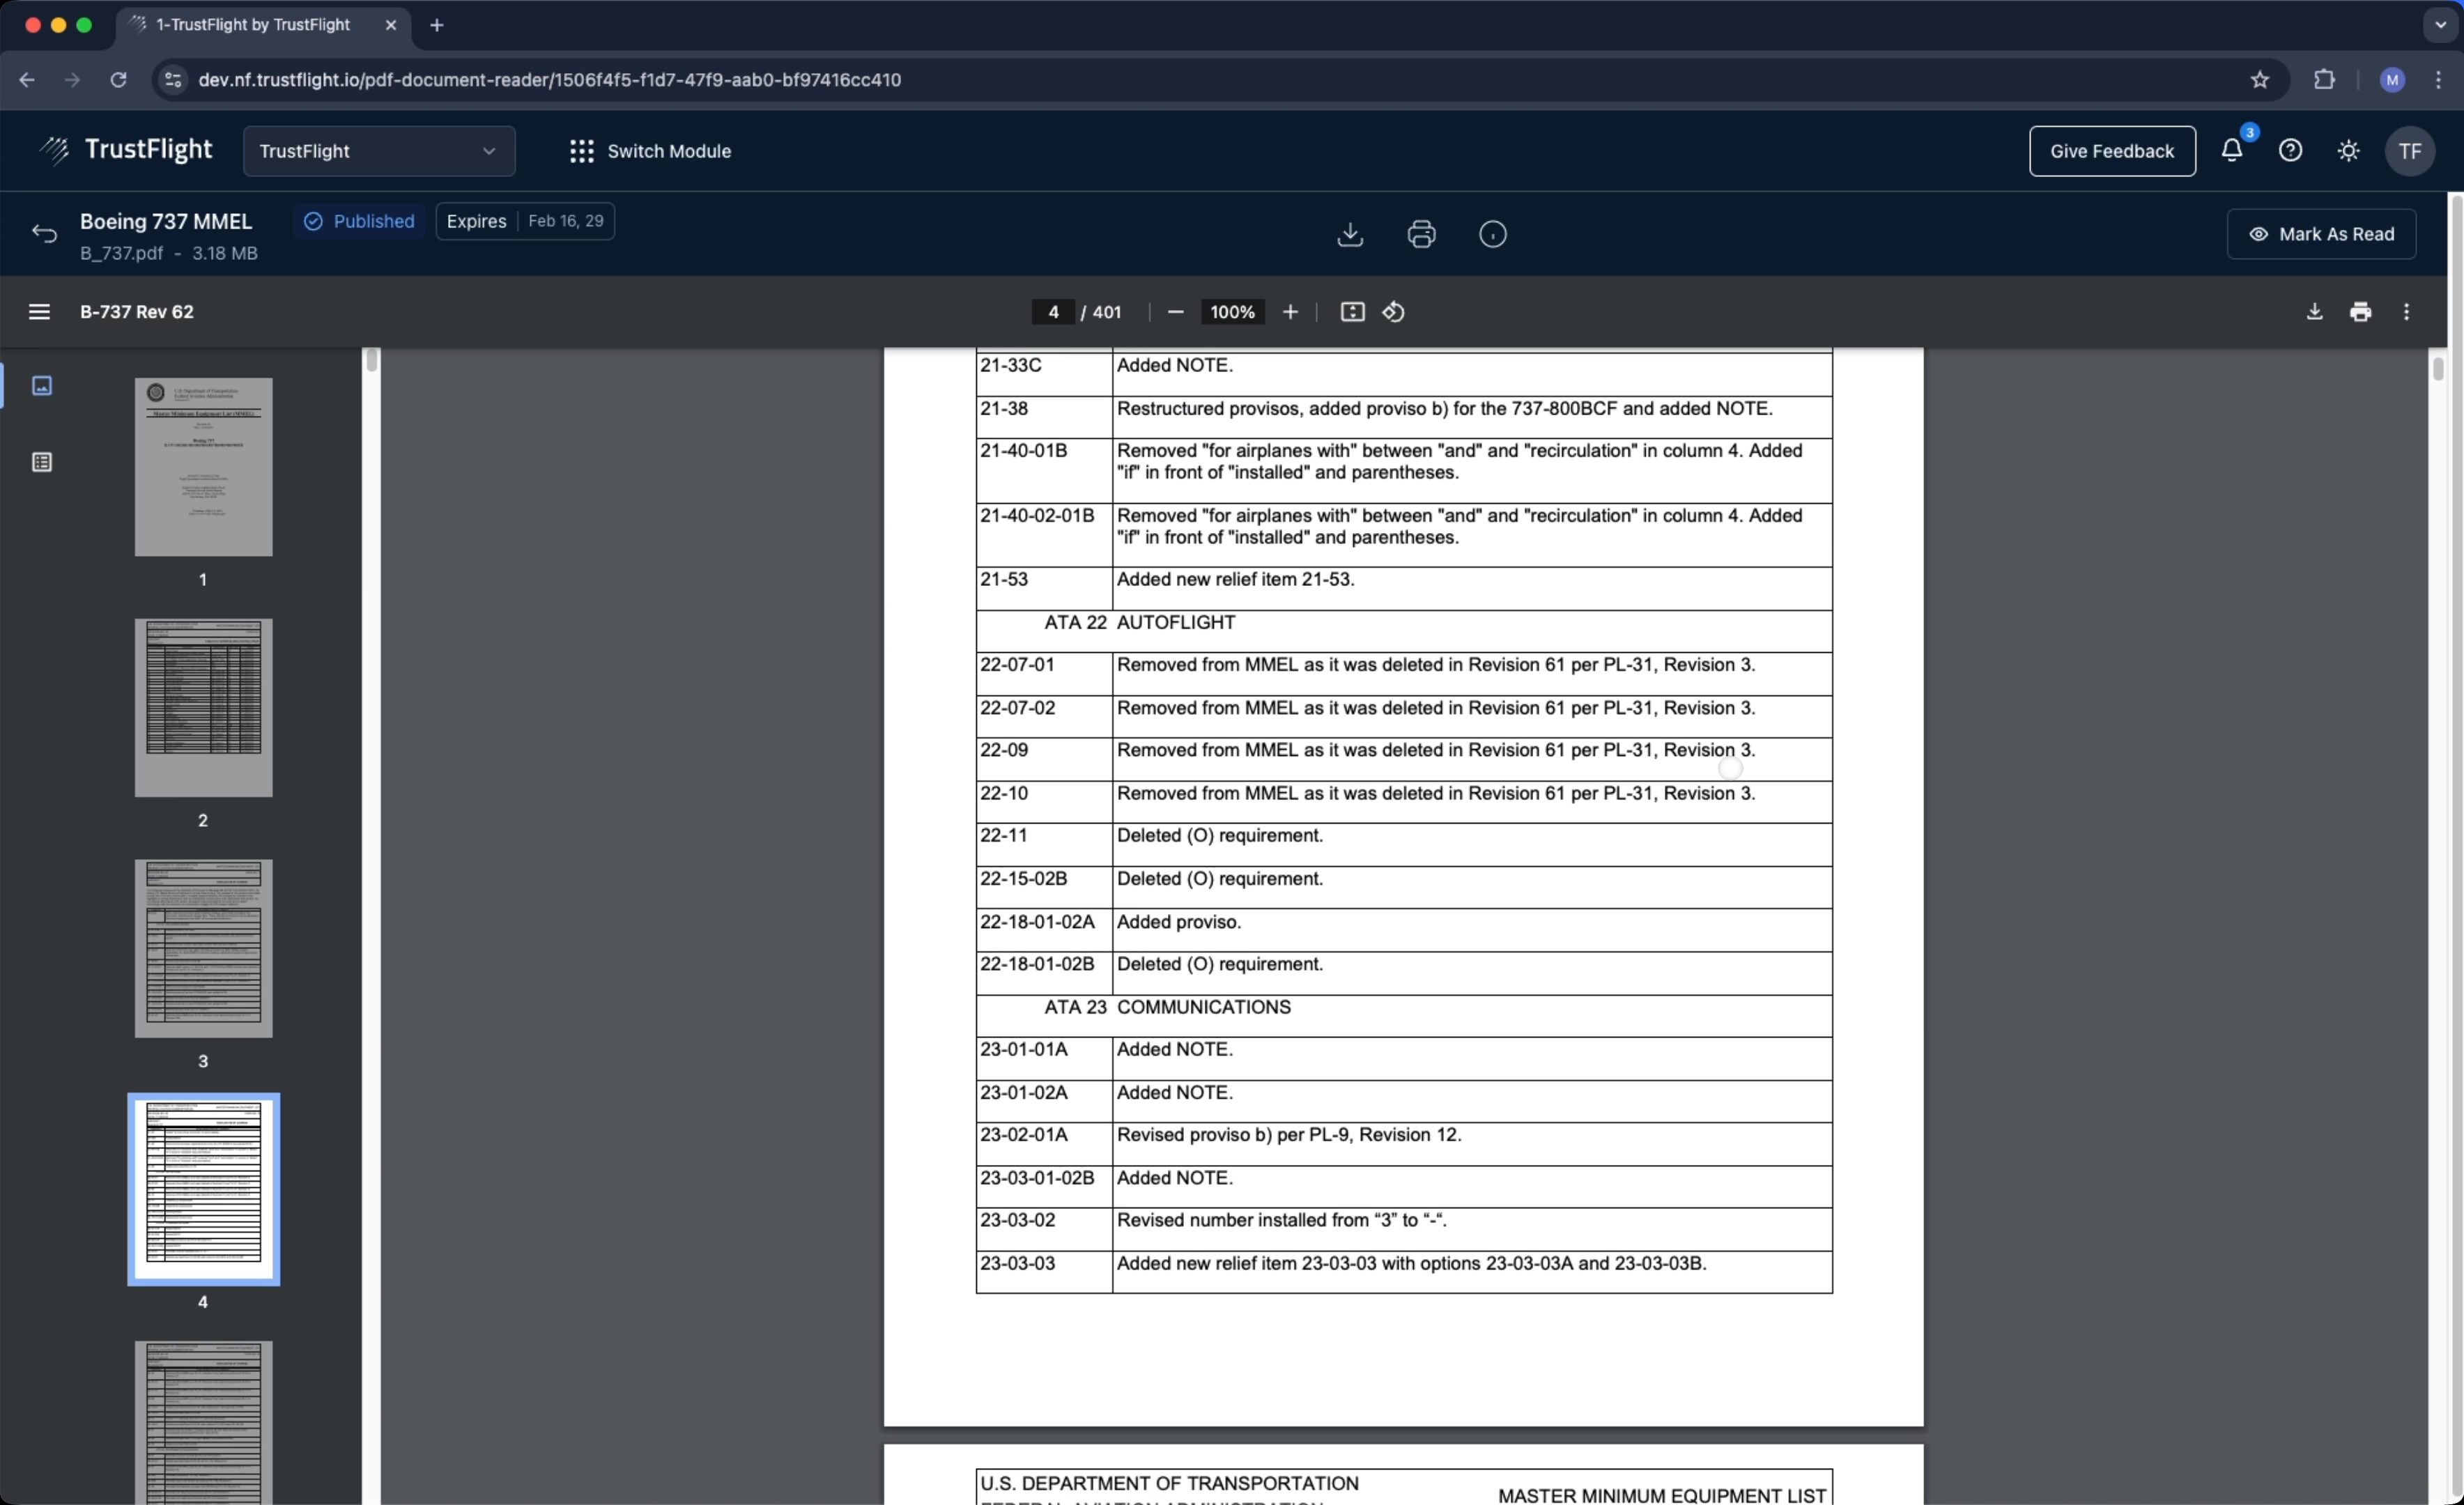Rotate the PDF page counterclockwise

coord(1393,312)
